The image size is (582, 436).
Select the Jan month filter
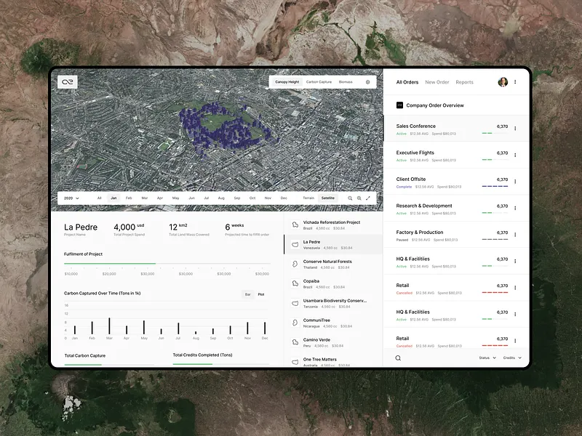(113, 198)
